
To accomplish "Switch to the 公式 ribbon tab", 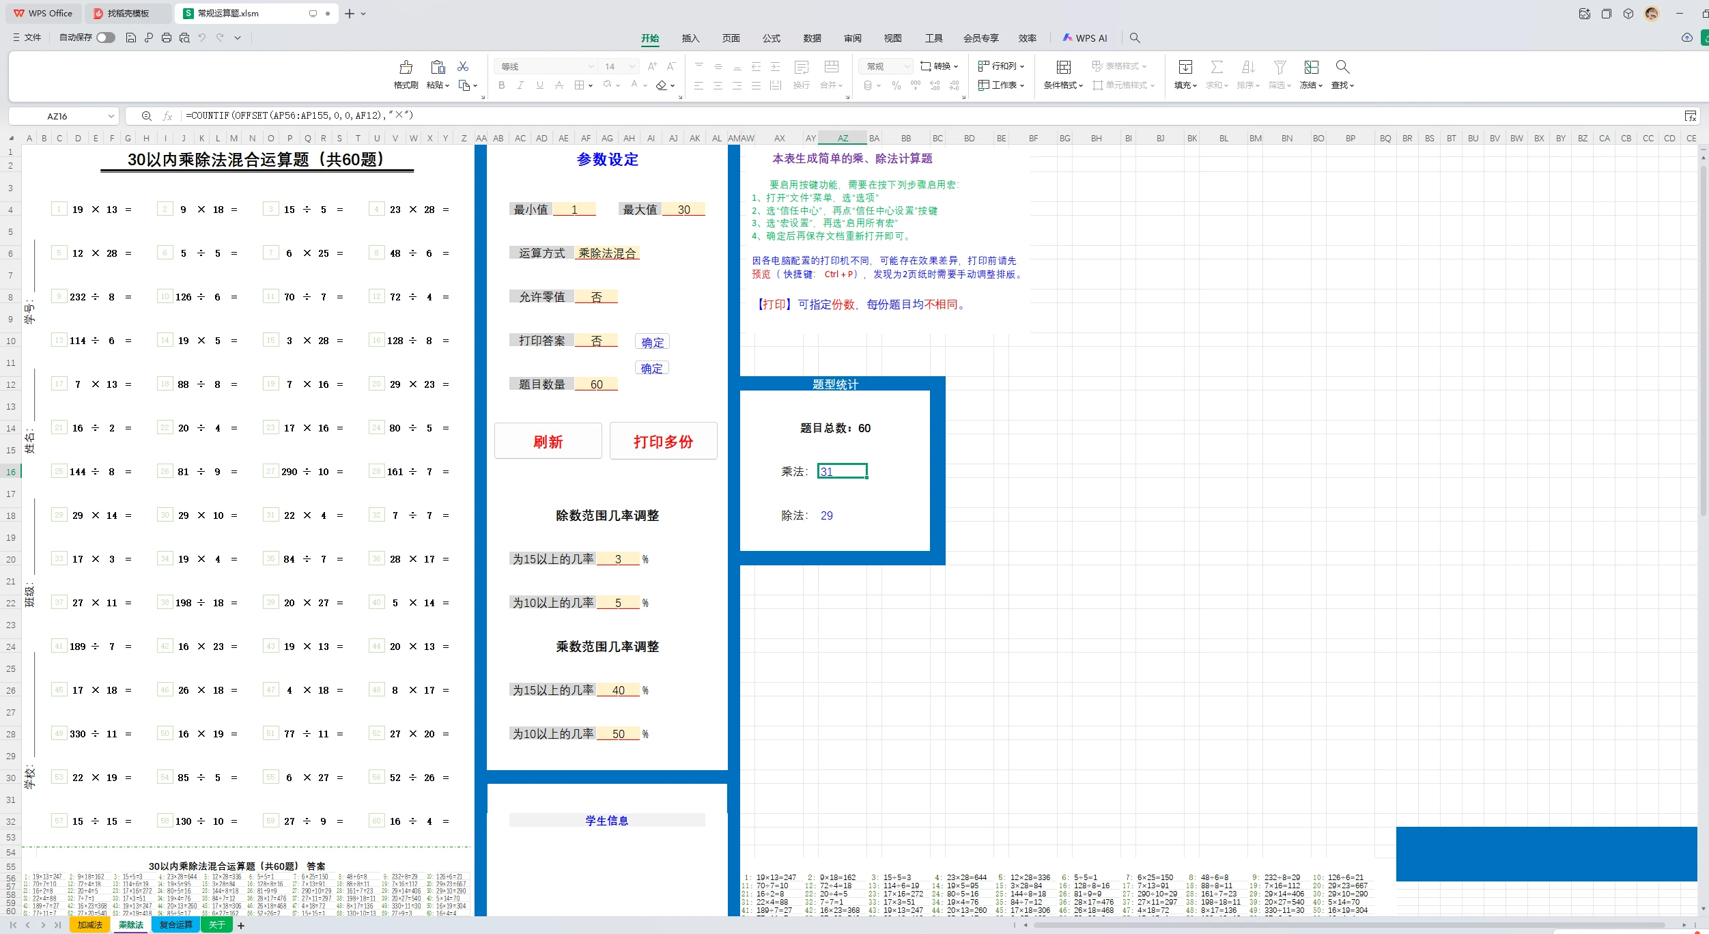I will pyautogui.click(x=770, y=38).
